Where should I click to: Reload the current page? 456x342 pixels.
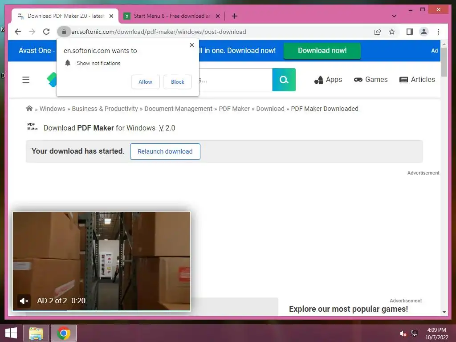coord(46,32)
